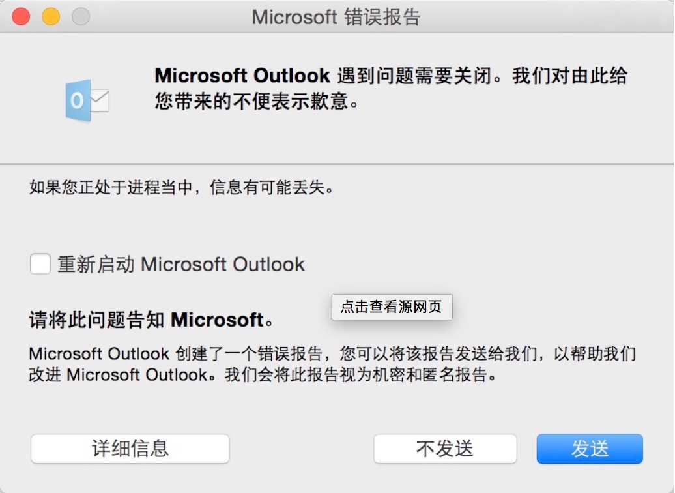The image size is (675, 493).
Task: Click the Microsoft 错误报告 window title
Action: click(336, 17)
